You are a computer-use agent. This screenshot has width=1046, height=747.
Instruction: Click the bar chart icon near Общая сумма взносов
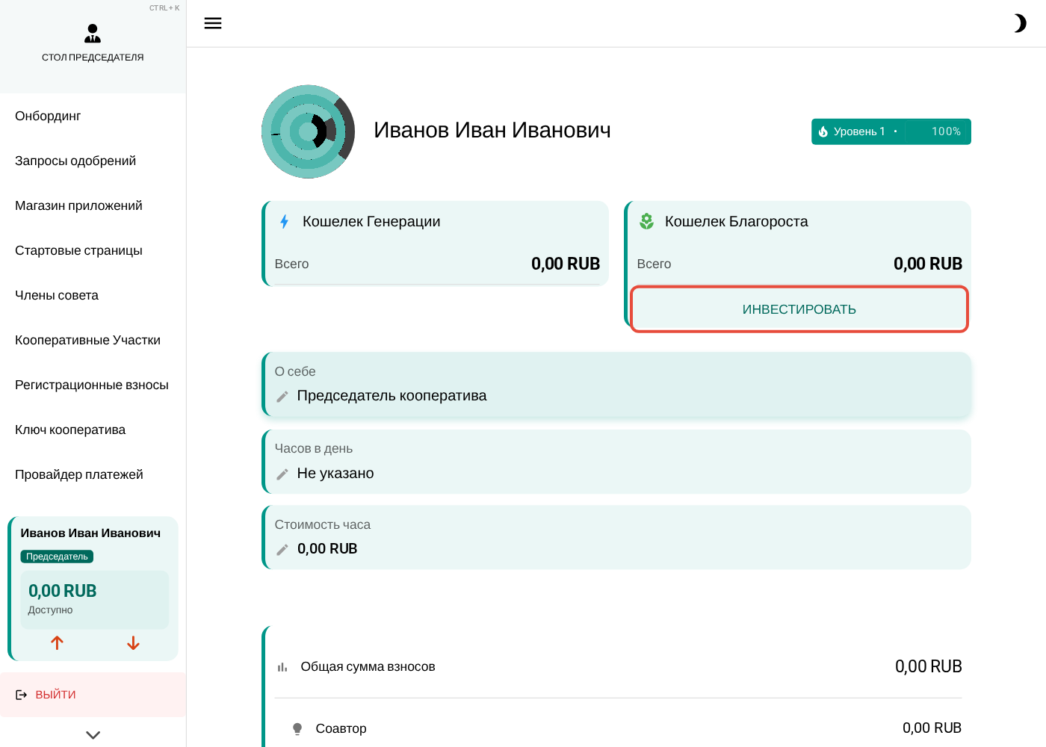[282, 667]
